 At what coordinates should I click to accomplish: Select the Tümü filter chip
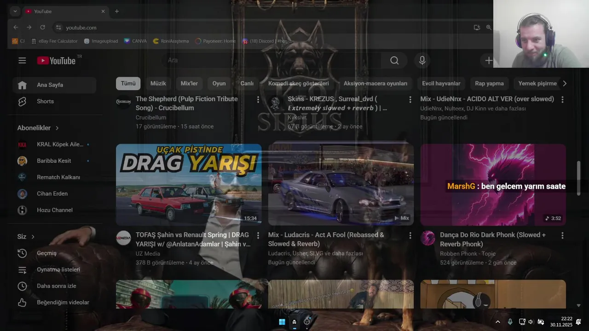(128, 83)
